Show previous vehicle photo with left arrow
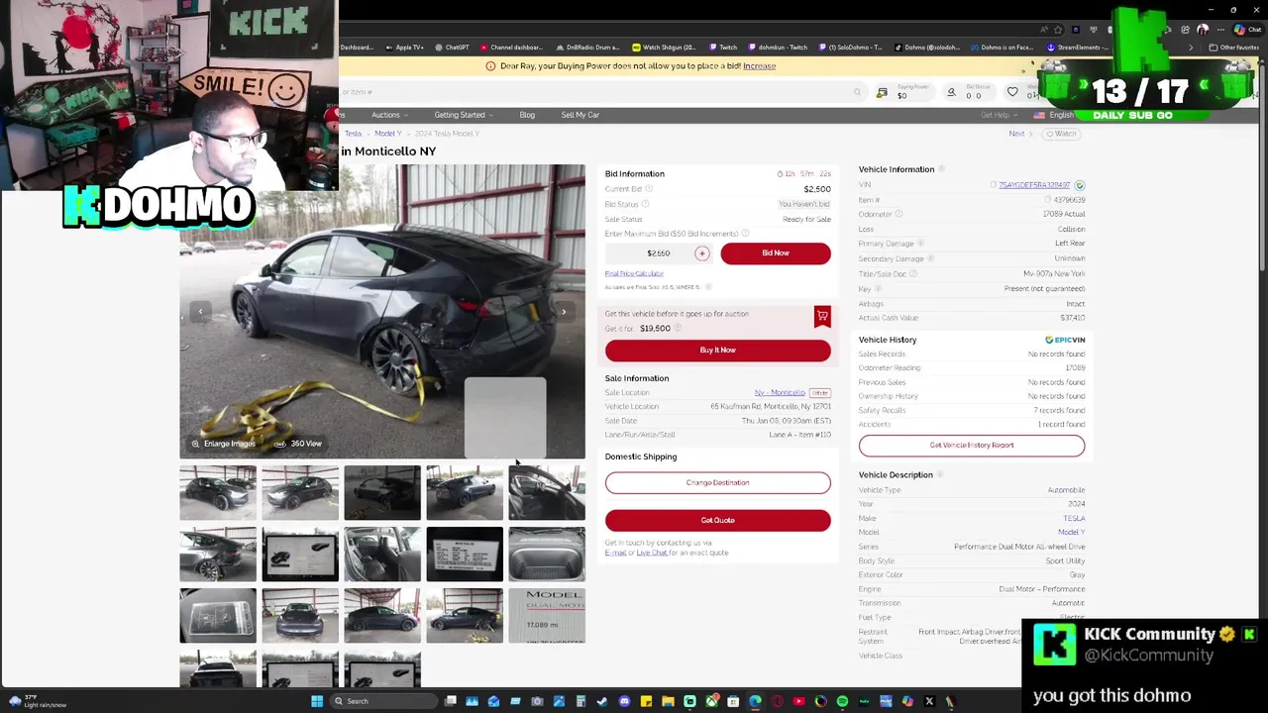Image resolution: width=1268 pixels, height=713 pixels. click(x=200, y=312)
